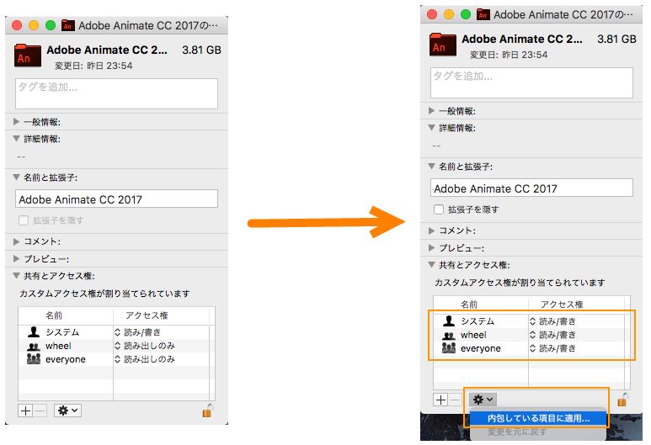651x445 pixels.
Task: Click タグを追加 tag field in right window
Action: [531, 83]
